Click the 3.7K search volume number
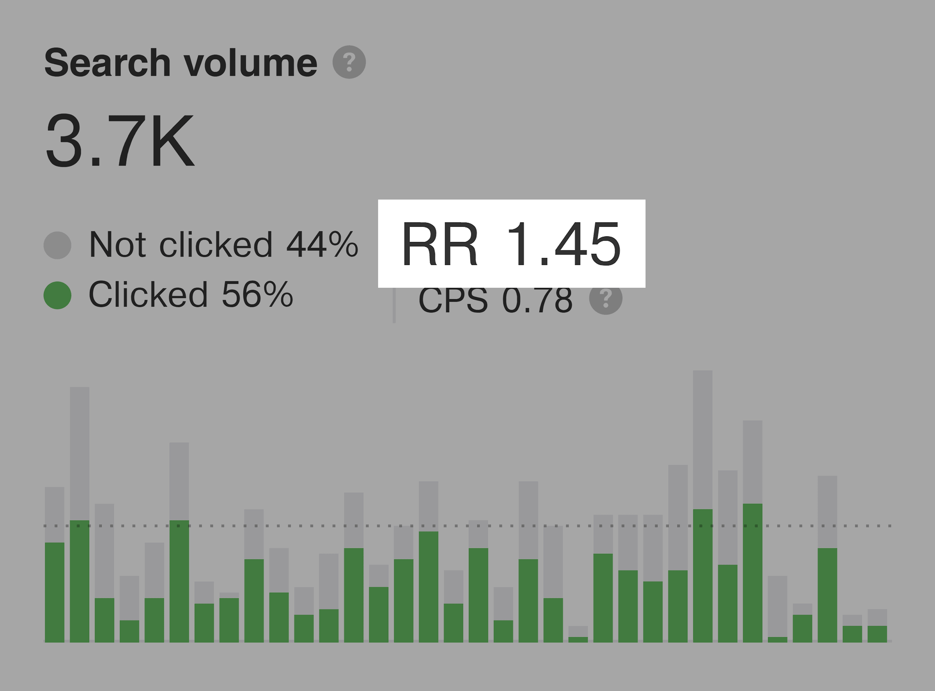 120,141
